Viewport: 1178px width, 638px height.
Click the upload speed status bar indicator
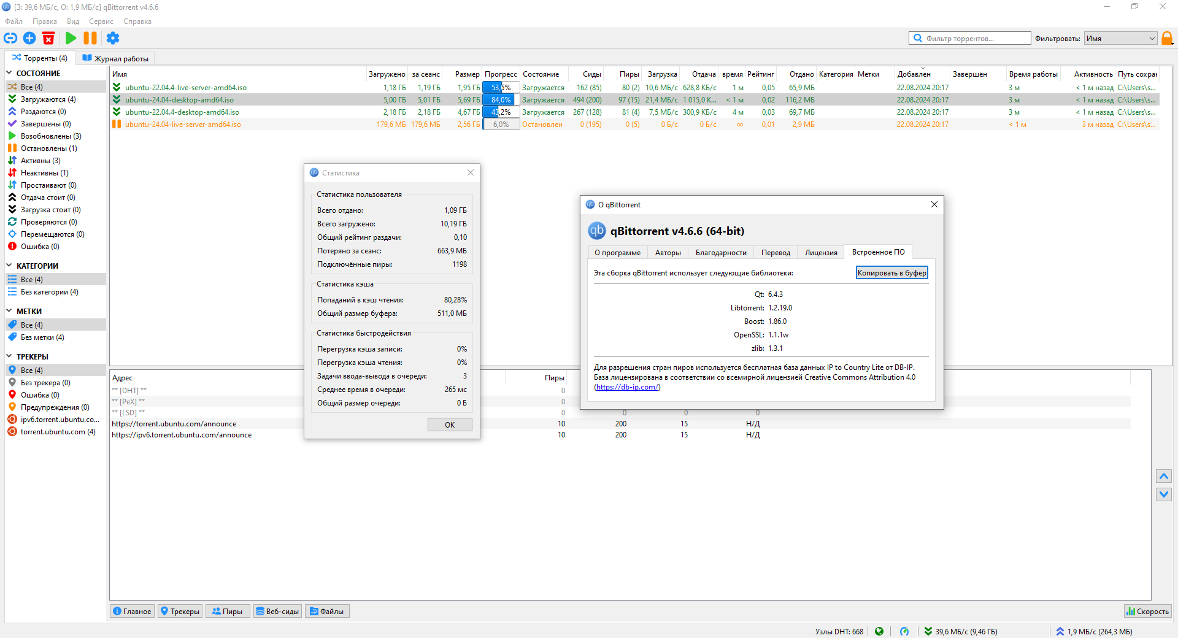pos(1094,631)
